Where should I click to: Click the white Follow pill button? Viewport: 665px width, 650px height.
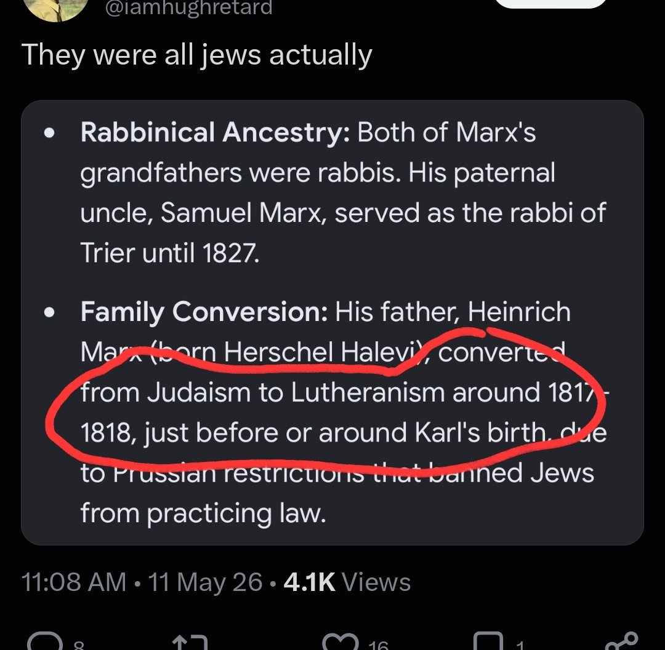[551, 4]
